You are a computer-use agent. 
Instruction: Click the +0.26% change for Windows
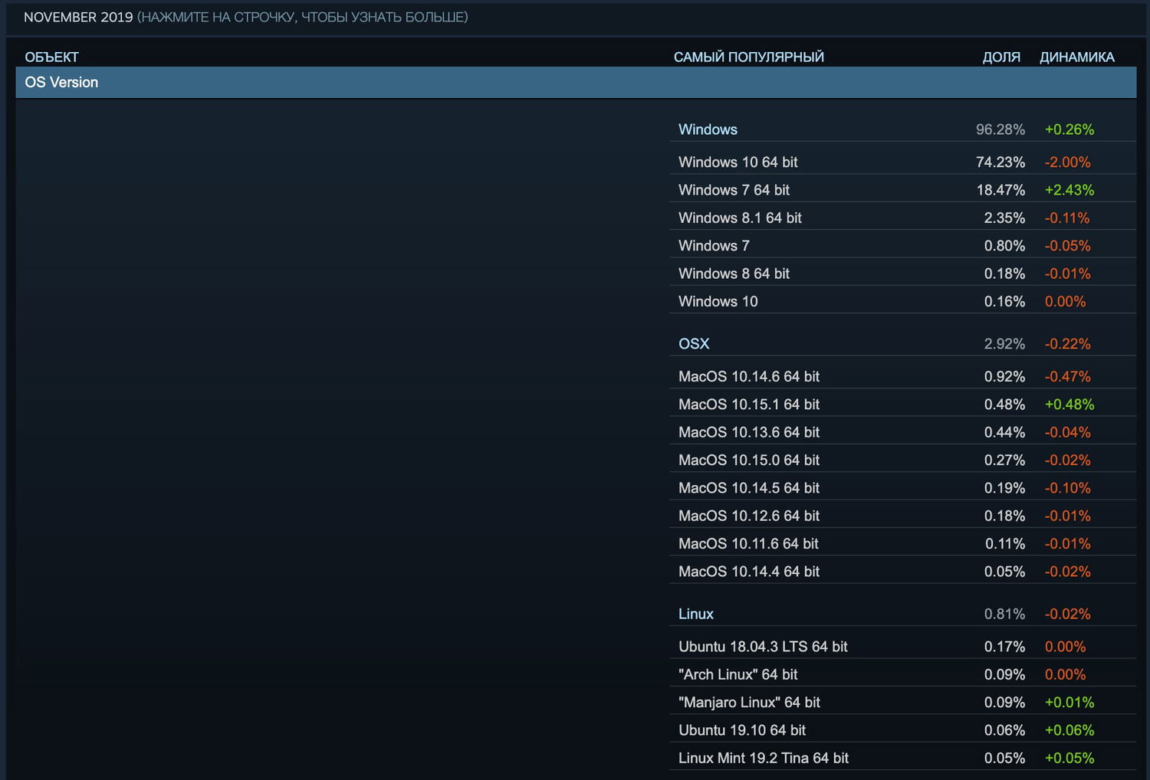[x=1069, y=129]
